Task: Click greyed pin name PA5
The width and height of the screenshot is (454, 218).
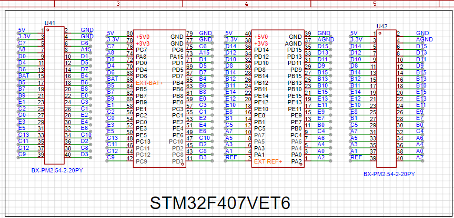Action: pyautogui.click(x=260, y=141)
